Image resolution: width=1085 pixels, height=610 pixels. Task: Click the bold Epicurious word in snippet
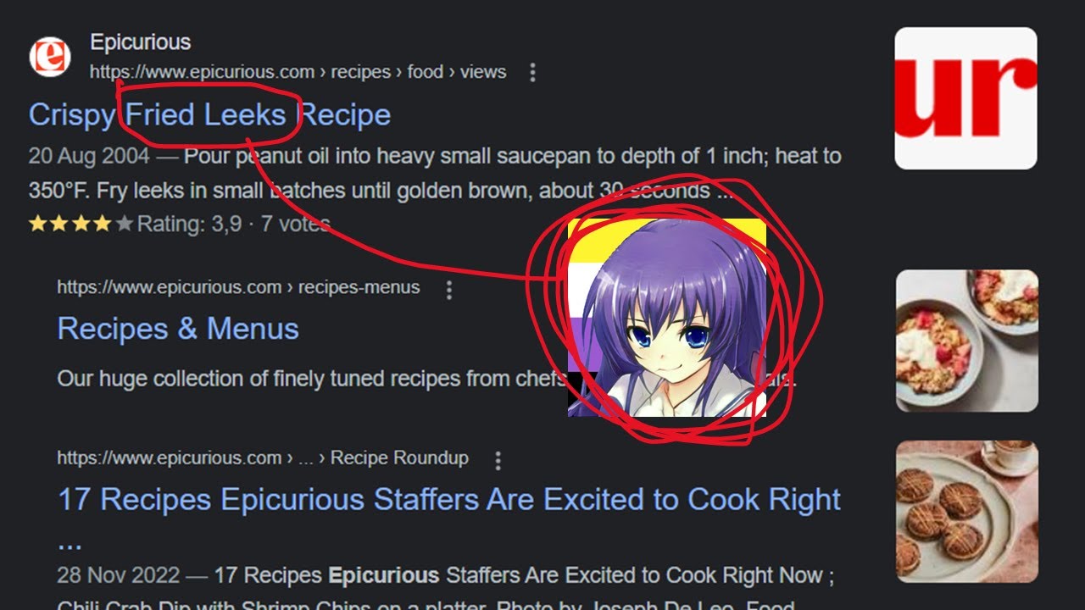click(384, 576)
